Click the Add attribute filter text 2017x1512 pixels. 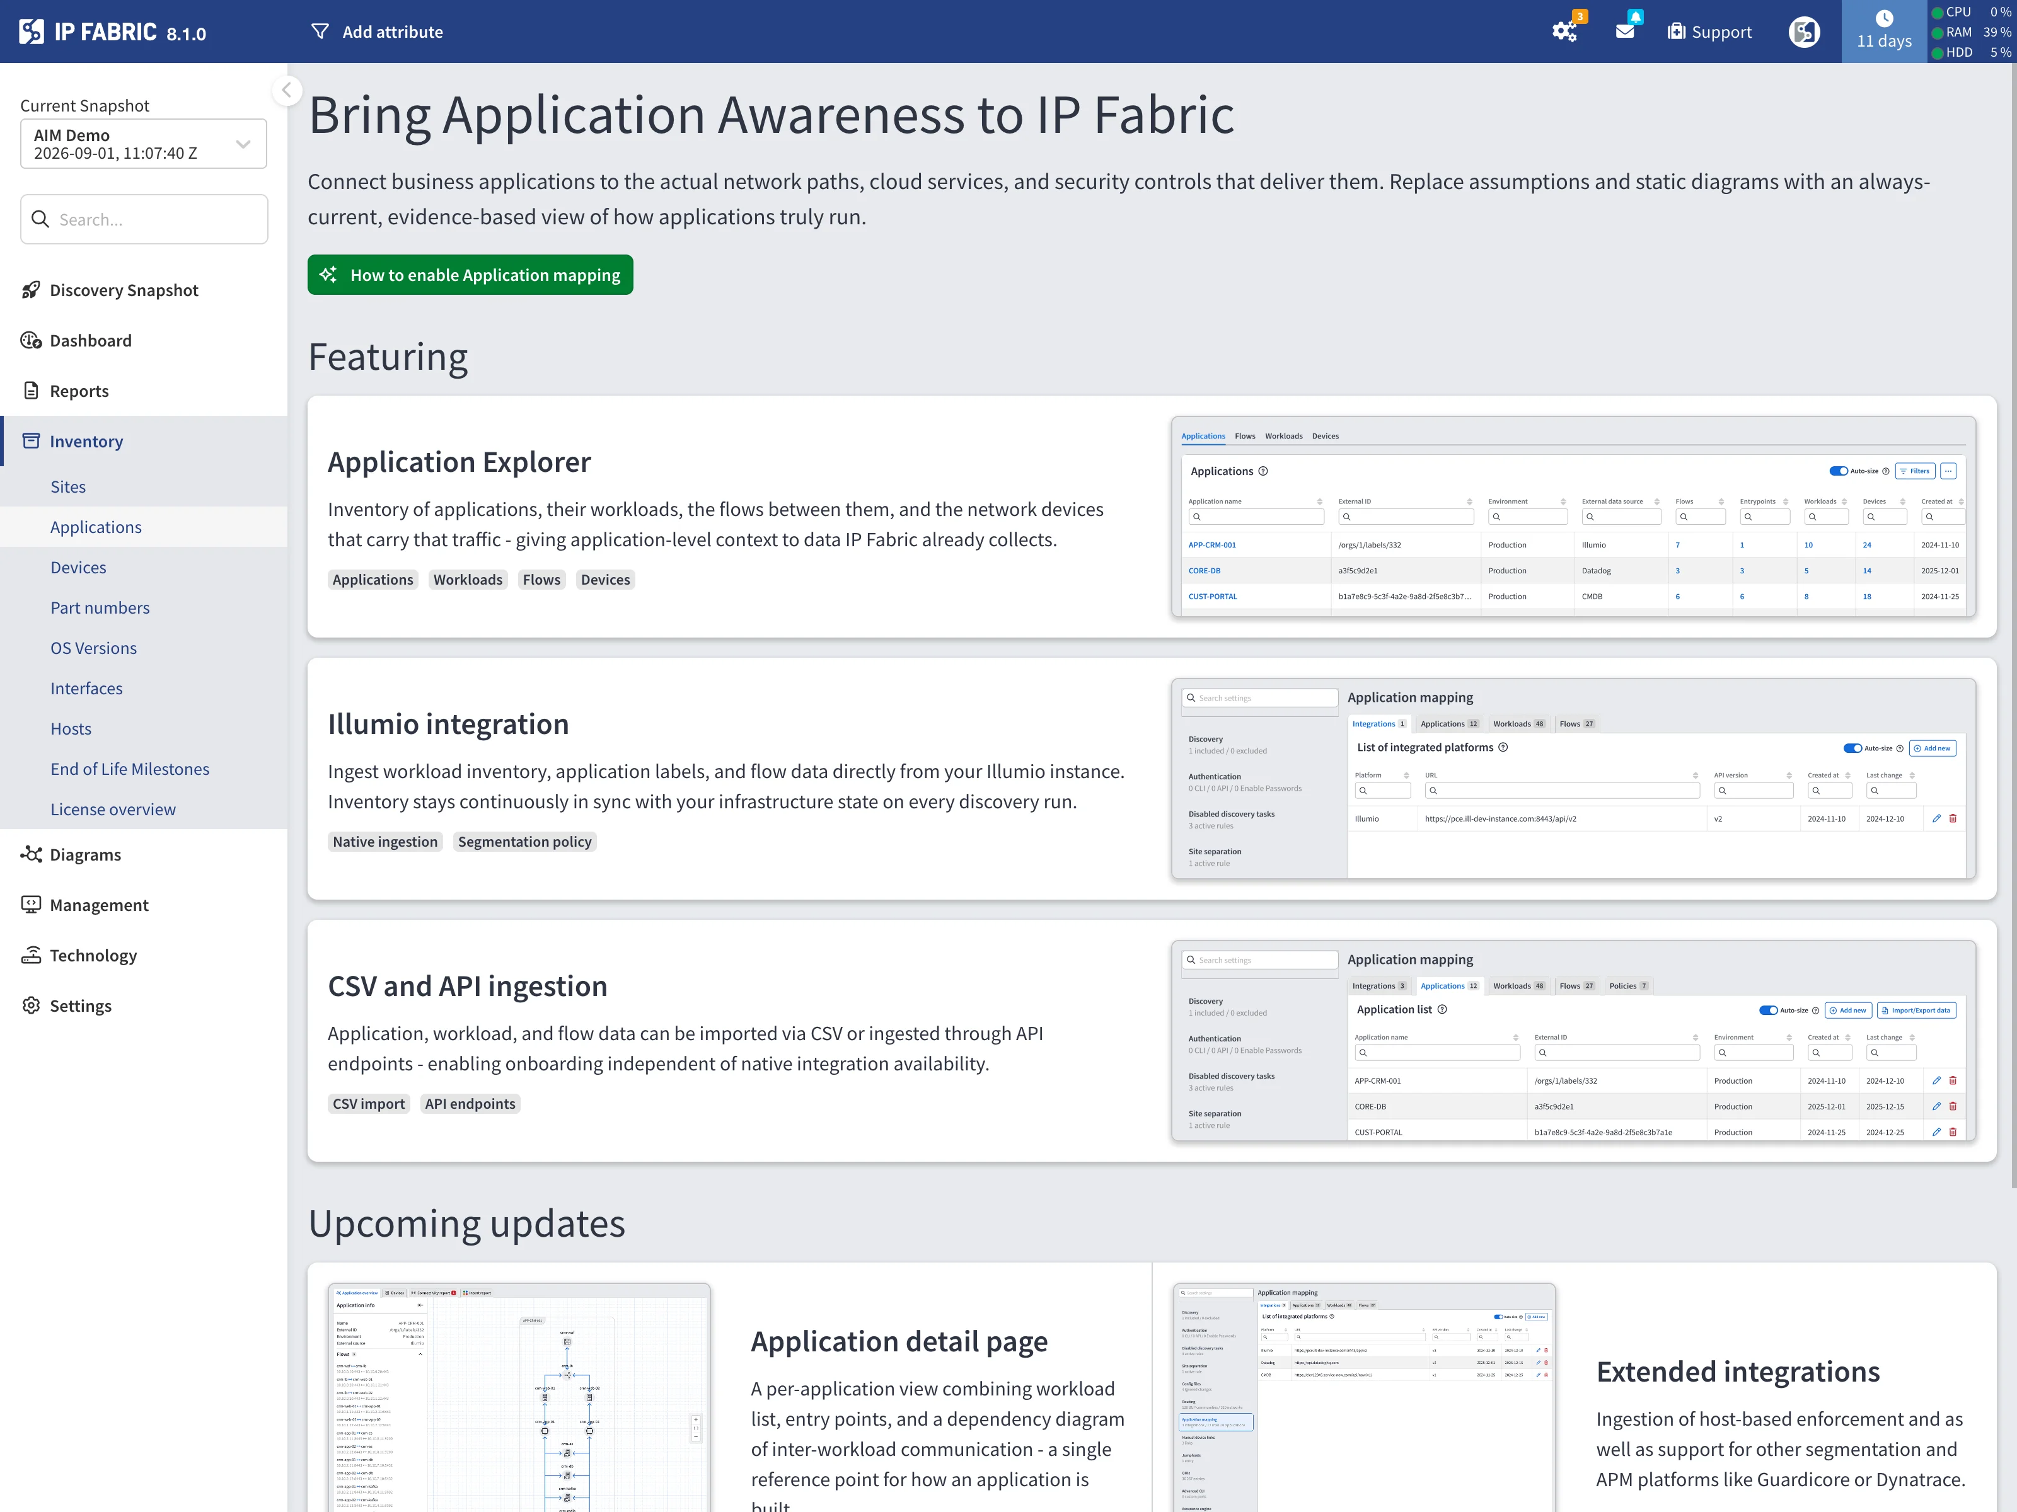pos(393,32)
